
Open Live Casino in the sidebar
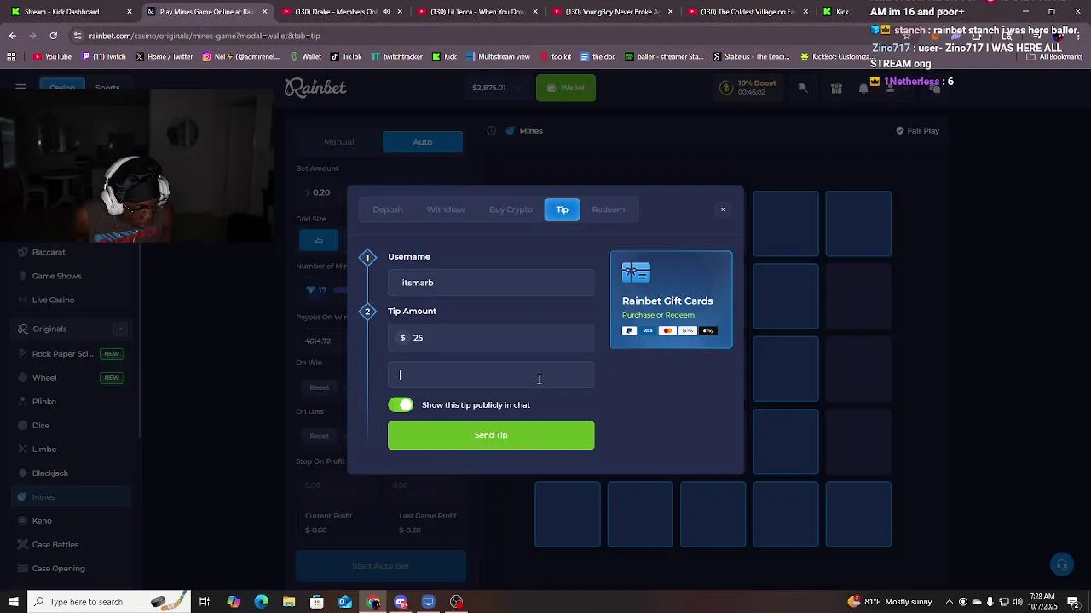[x=53, y=300]
